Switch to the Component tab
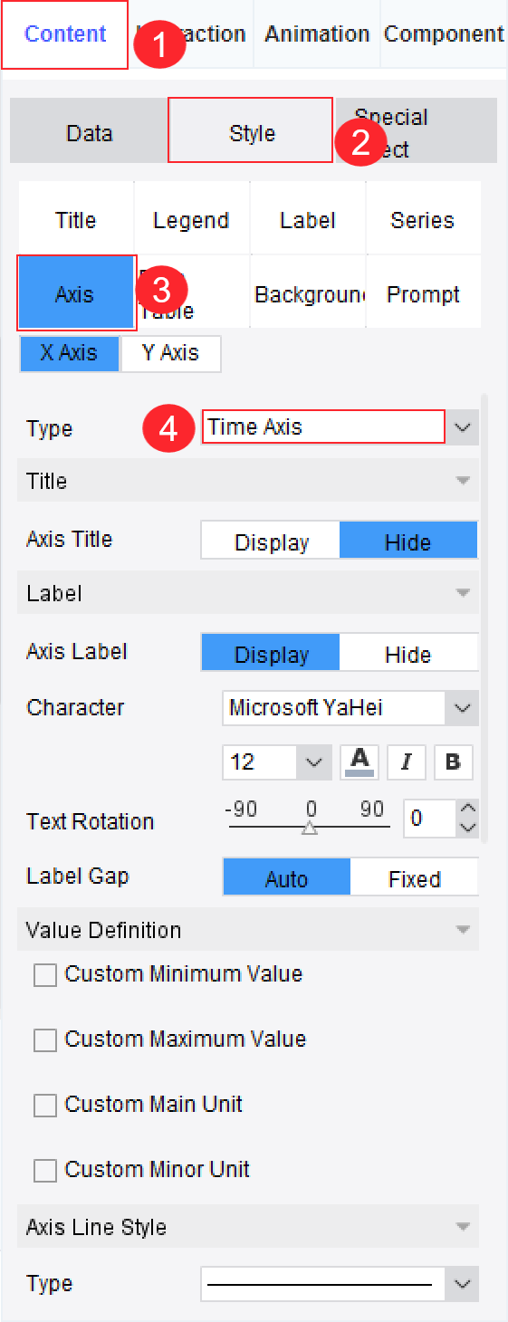The image size is (508, 1322). 444,34
